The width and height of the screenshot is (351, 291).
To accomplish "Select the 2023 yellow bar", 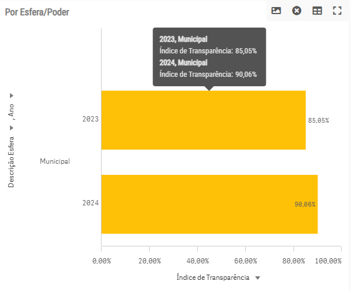I will 203,120.
